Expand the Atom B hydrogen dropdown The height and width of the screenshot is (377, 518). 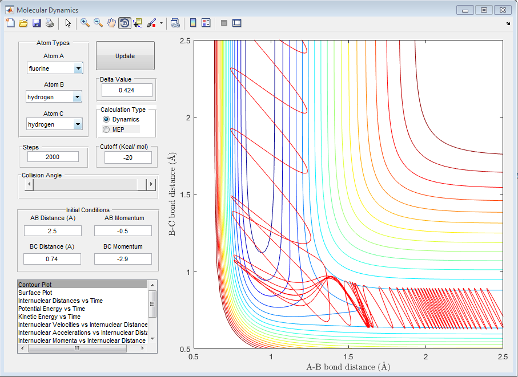pos(78,98)
